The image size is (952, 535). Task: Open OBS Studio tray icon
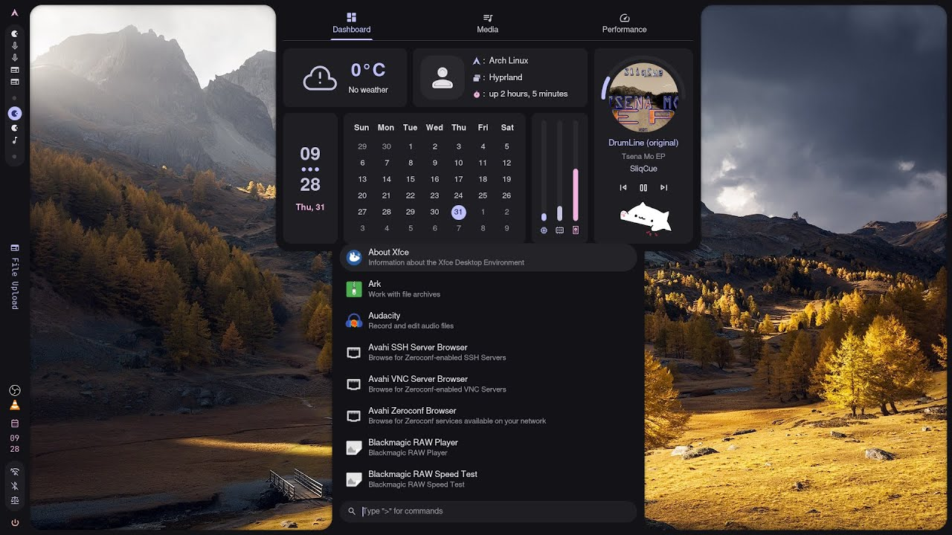click(x=14, y=391)
